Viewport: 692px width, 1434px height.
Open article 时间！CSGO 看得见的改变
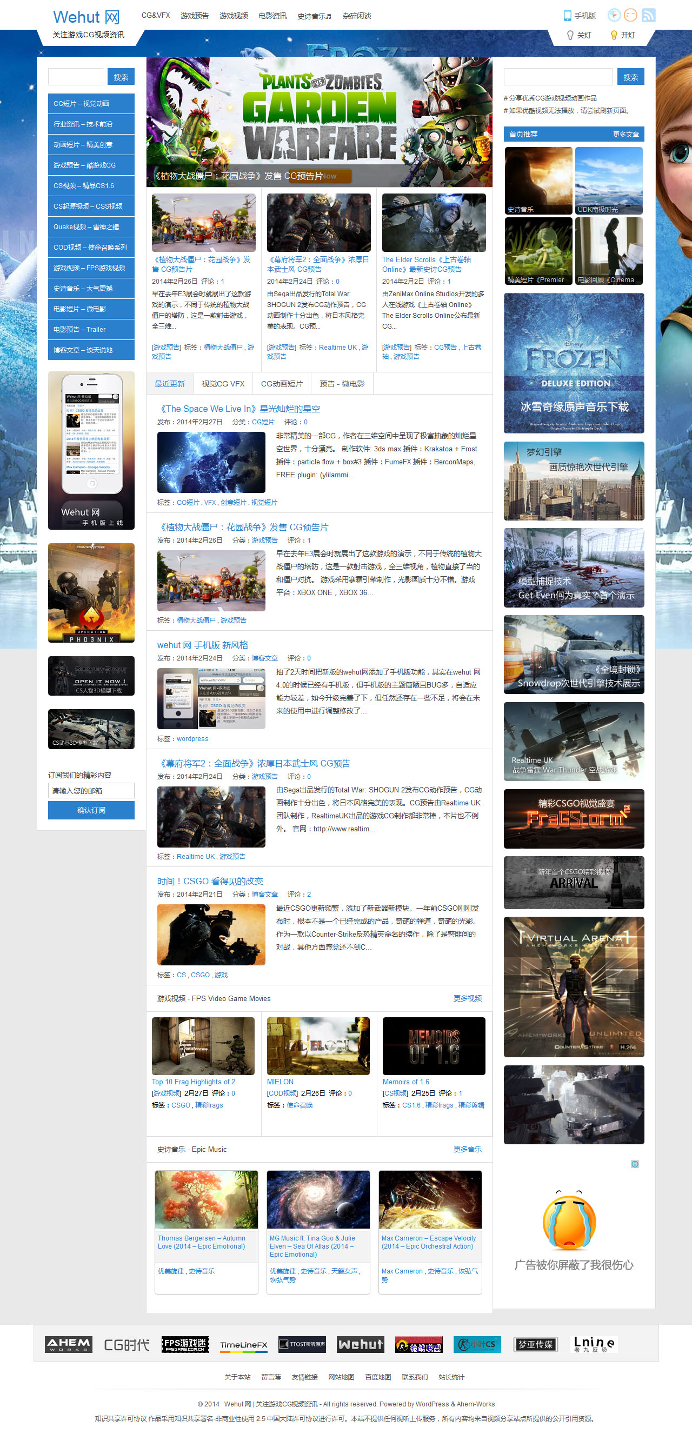click(x=210, y=881)
